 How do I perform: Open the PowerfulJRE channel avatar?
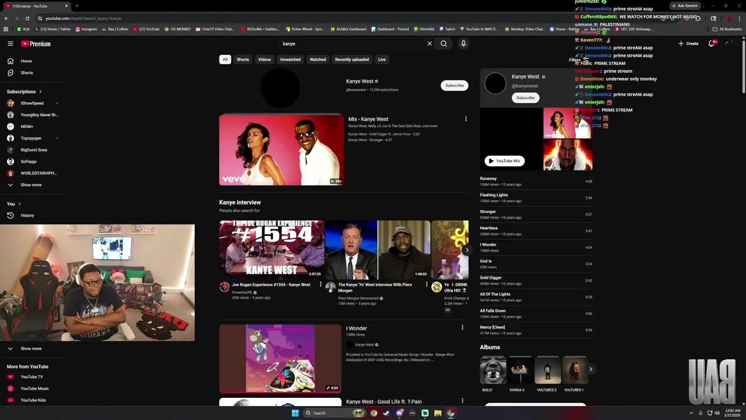point(224,287)
